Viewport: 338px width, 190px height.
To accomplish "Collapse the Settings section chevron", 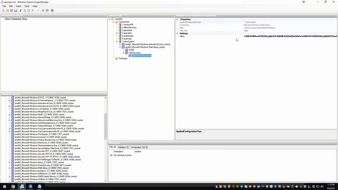I will click(x=177, y=33).
